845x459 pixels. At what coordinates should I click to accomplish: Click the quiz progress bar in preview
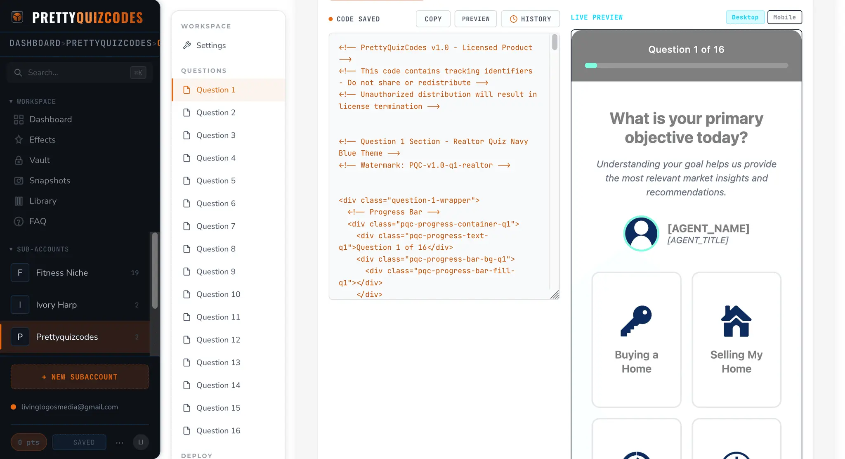tap(686, 66)
